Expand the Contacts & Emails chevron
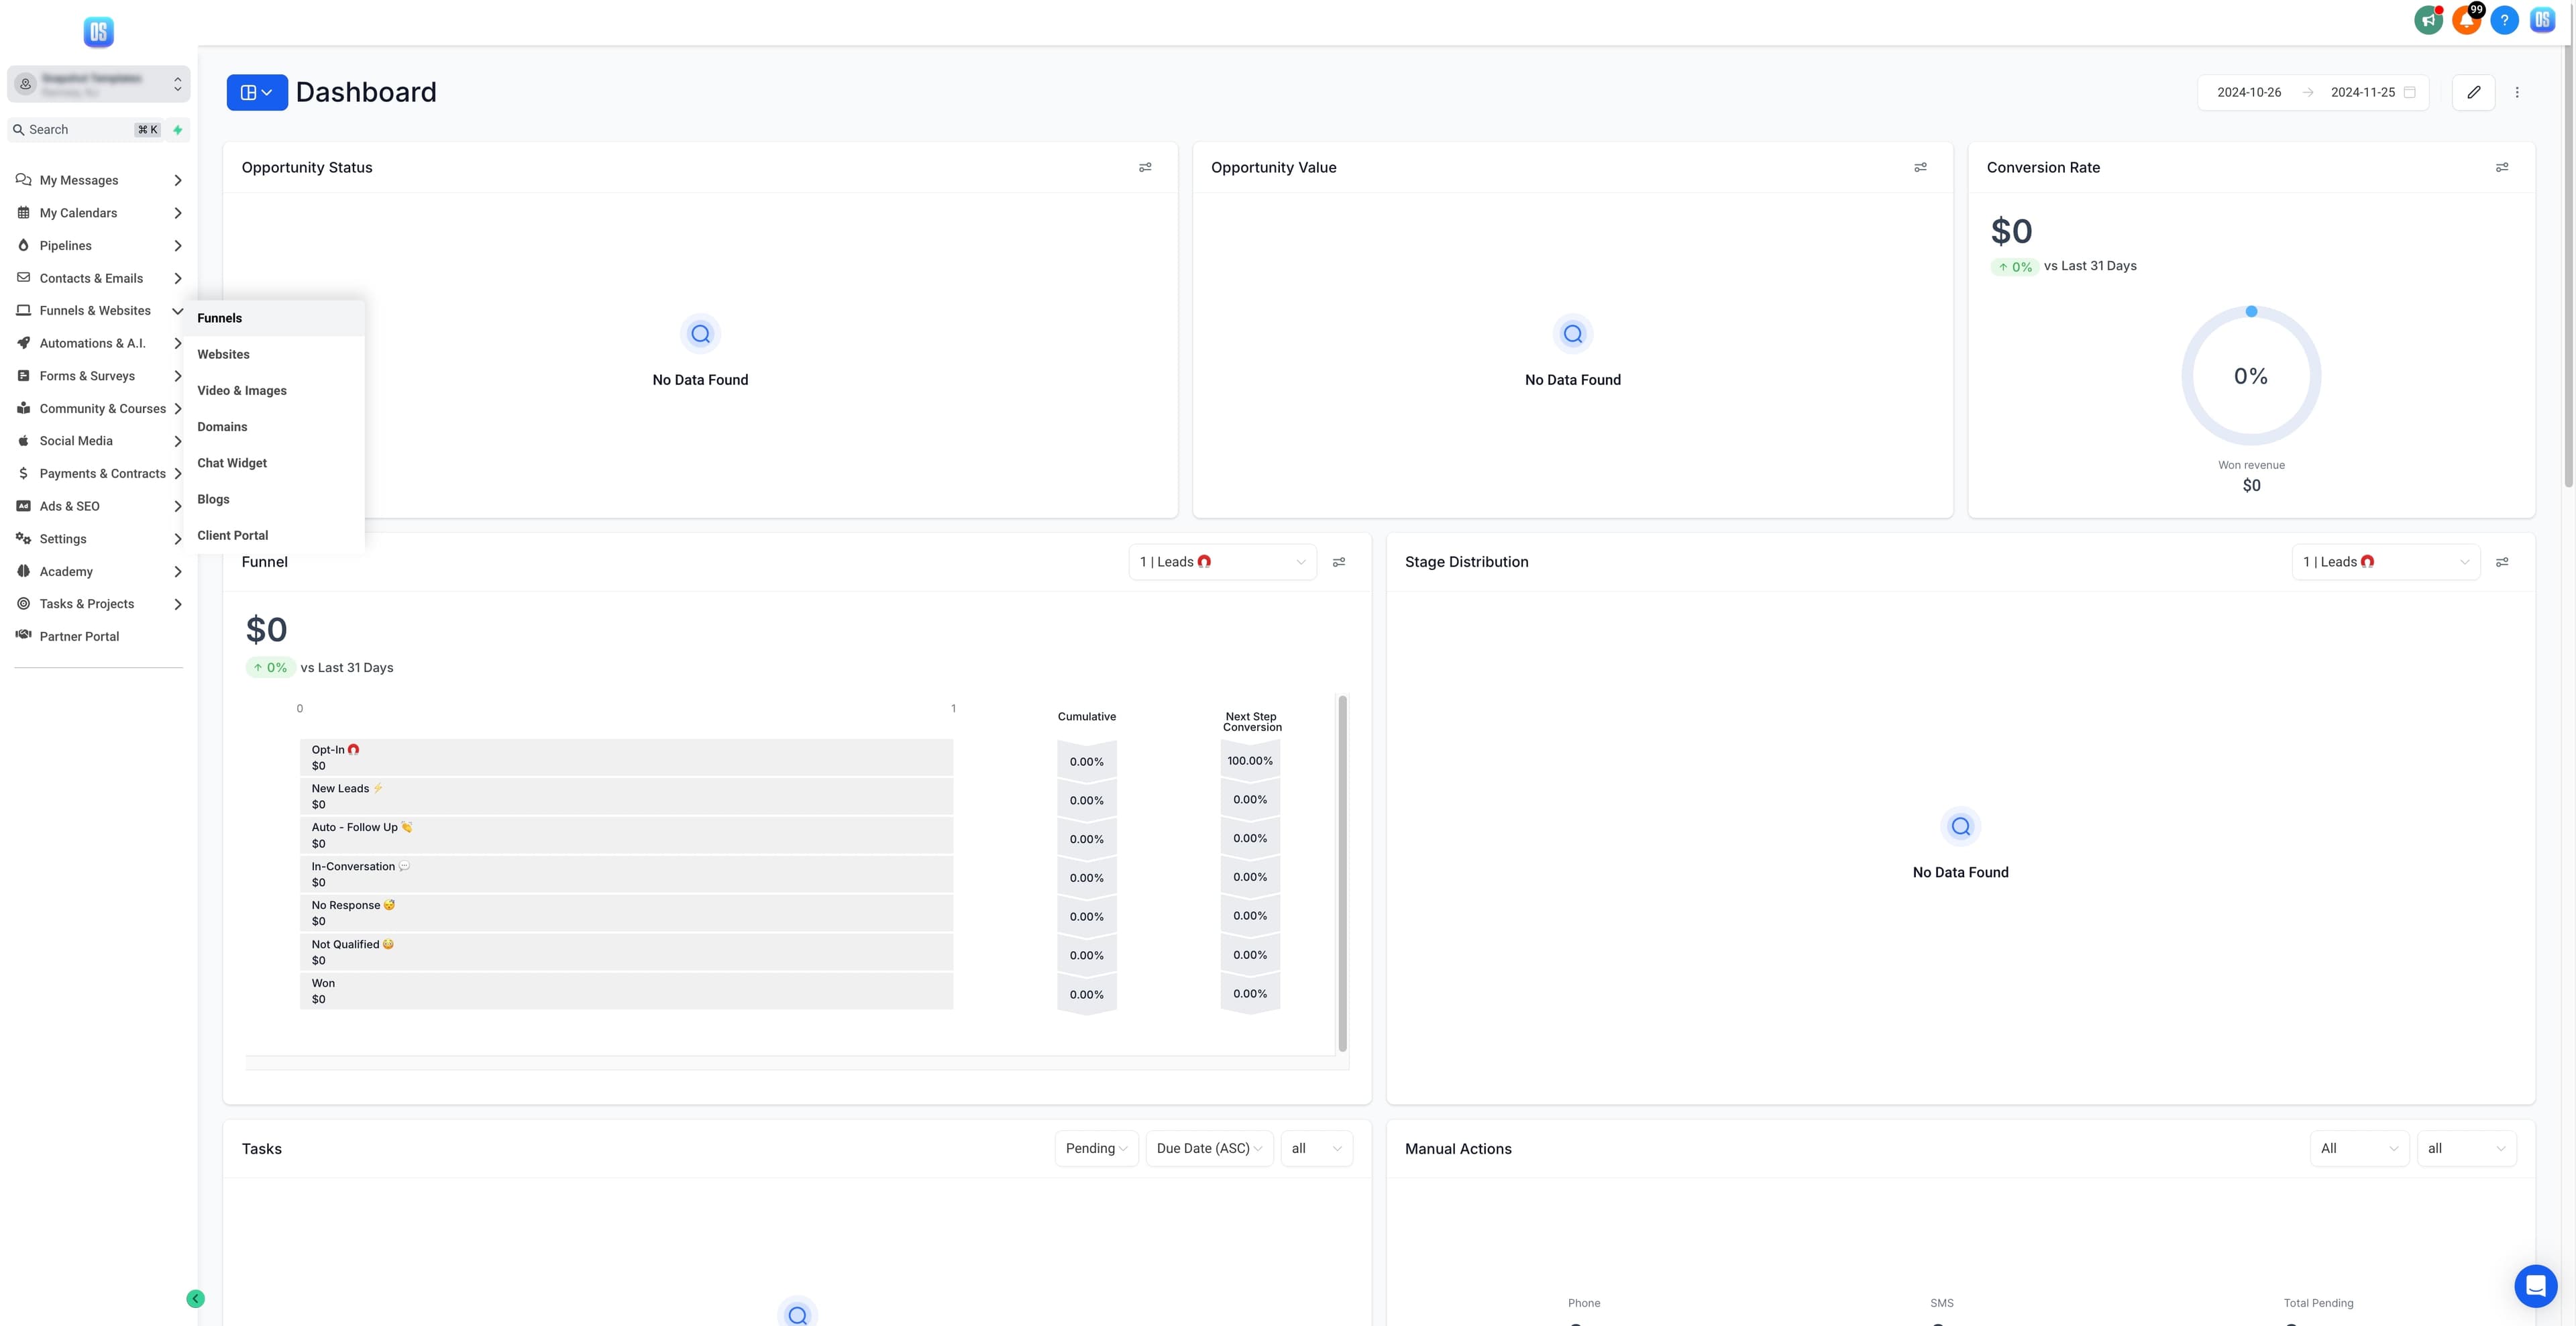 tap(178, 278)
